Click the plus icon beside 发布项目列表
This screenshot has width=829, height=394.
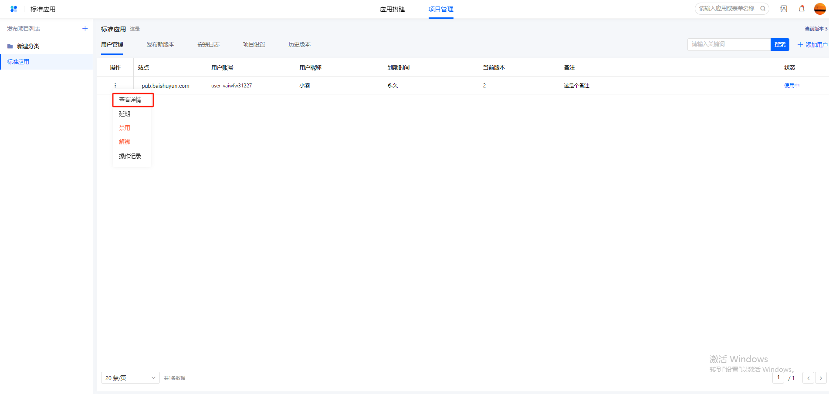click(x=85, y=29)
